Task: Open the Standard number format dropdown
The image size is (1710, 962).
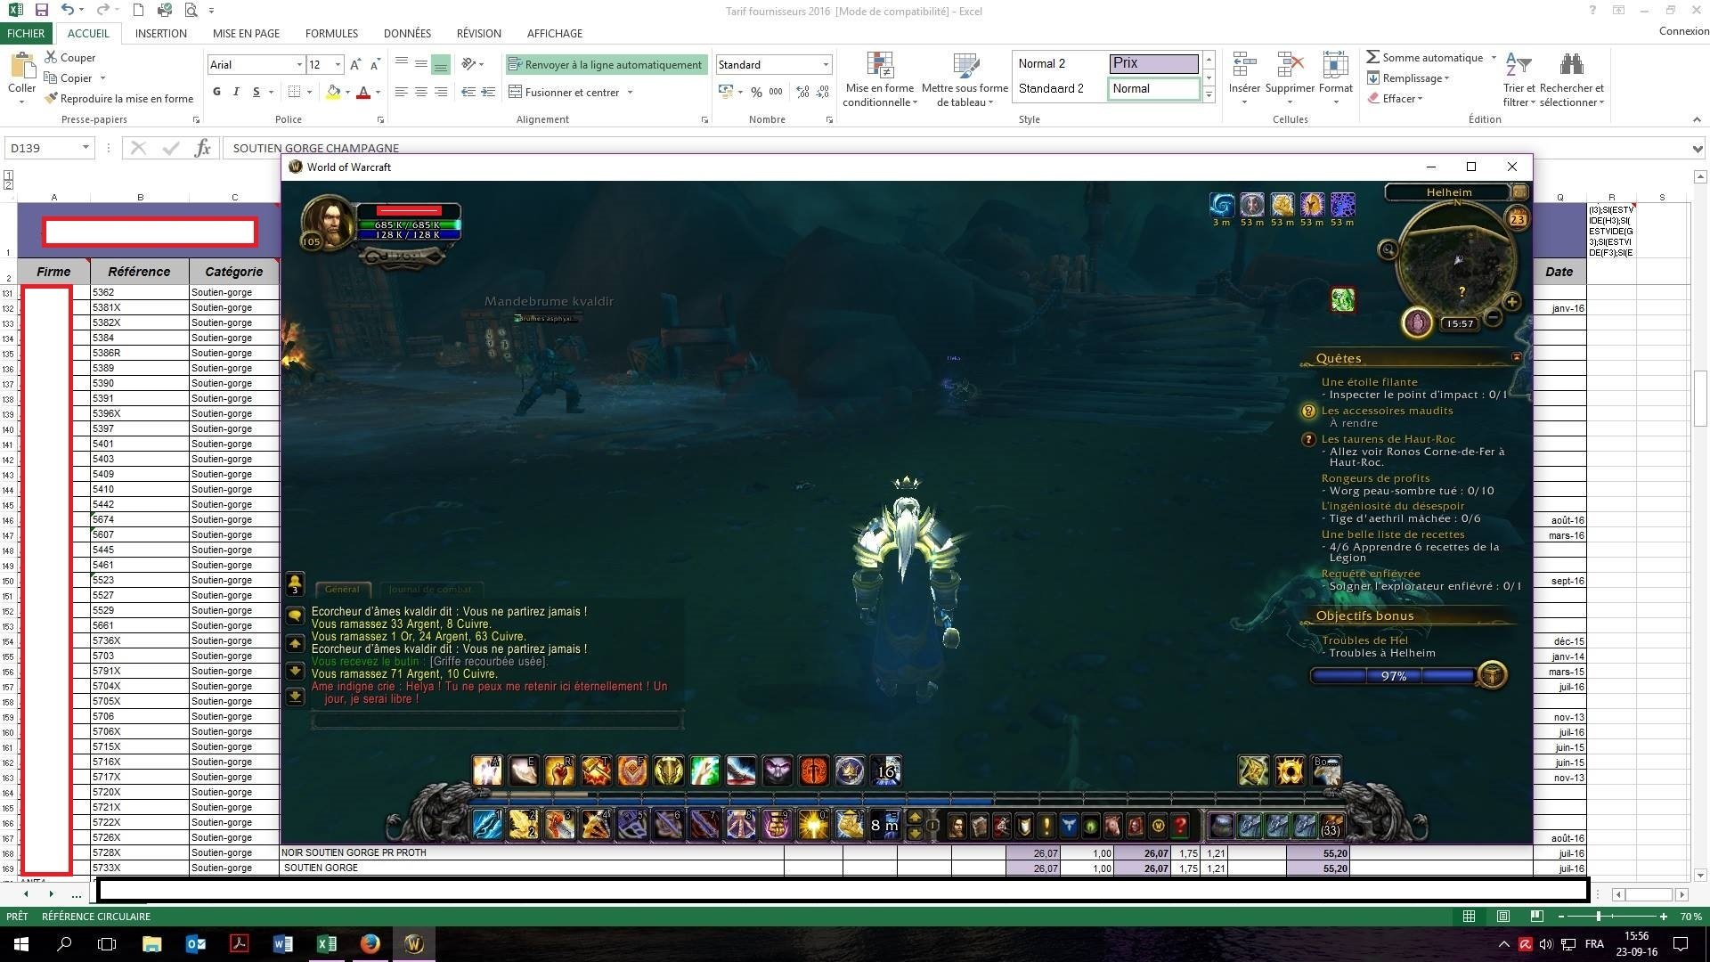Action: [826, 65]
